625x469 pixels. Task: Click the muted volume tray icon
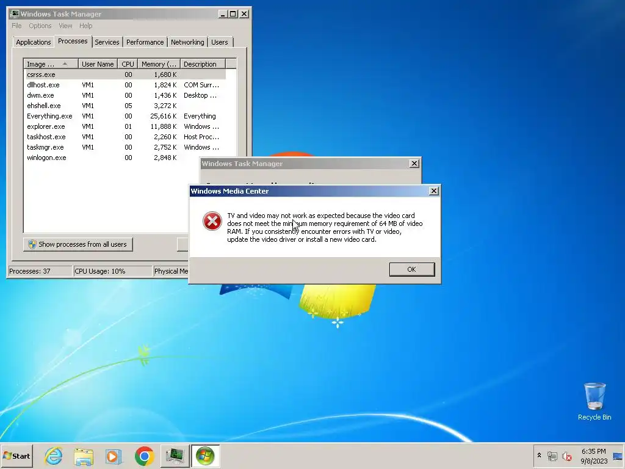(x=566, y=456)
